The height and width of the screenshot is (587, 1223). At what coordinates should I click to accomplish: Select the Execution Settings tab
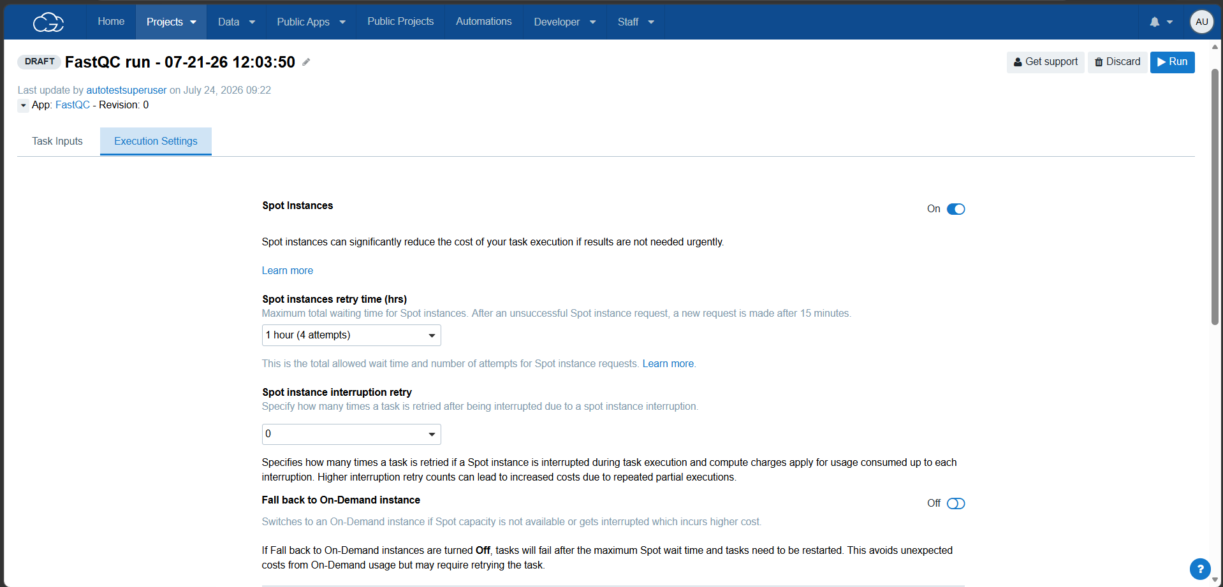pos(156,141)
